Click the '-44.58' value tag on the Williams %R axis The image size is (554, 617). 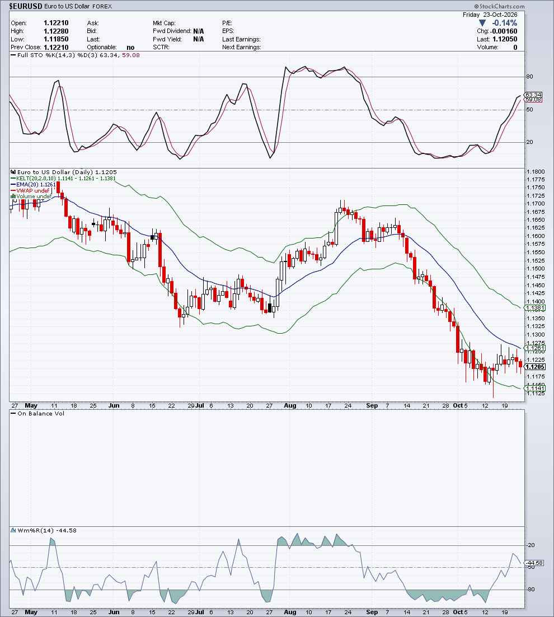[x=535, y=563]
